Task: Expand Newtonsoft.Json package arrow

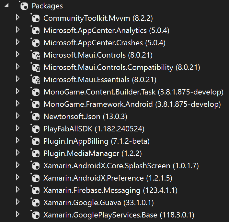Action: click(18, 116)
